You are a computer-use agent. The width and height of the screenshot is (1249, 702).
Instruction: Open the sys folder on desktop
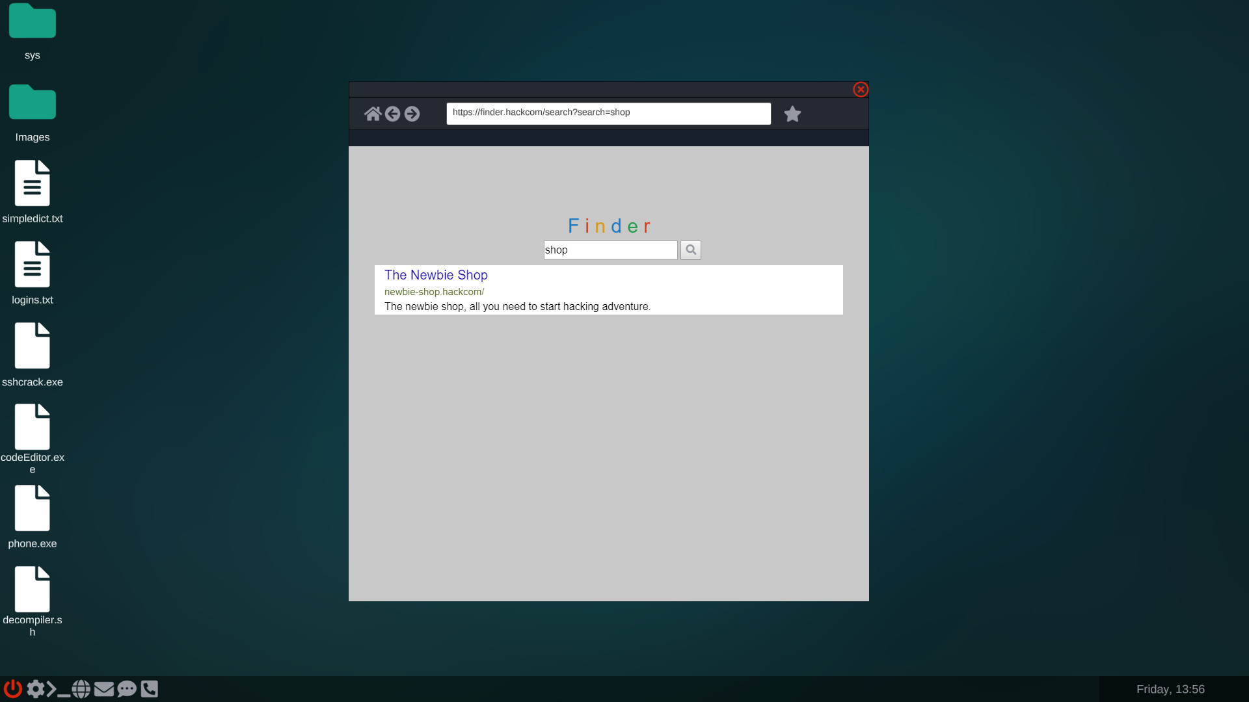pos(32,21)
